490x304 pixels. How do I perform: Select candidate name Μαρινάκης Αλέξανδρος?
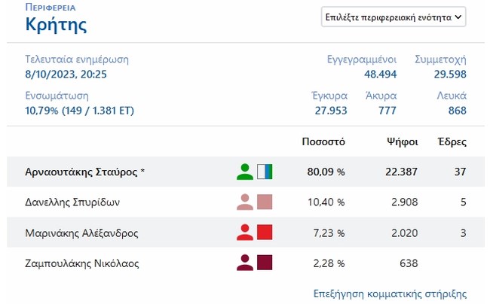coord(81,233)
